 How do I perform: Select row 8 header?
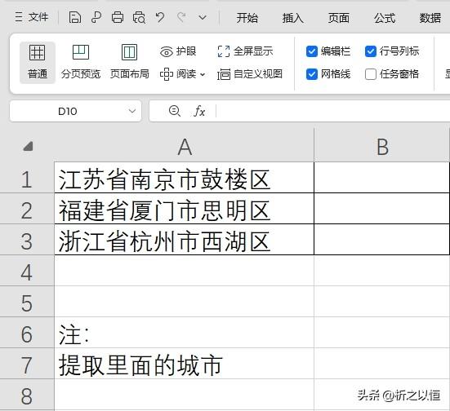click(x=27, y=395)
